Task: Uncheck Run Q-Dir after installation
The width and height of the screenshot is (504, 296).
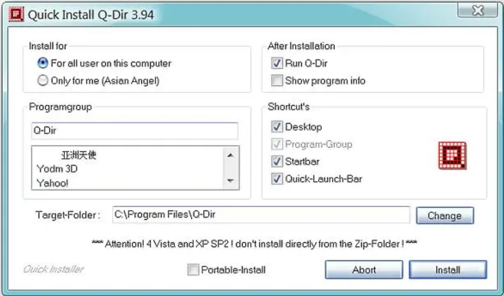Action: 277,63
